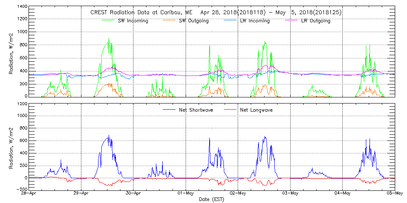This screenshot has height=203, width=407.
Task: Click the blue line swatch beside Net Shortwave
Action: point(168,110)
